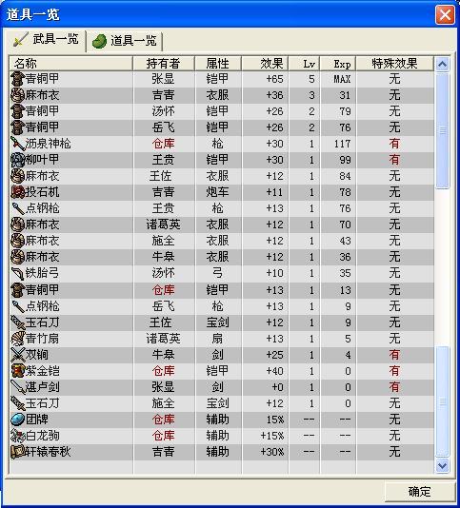This screenshot has height=508, width=460.
Task: Select the 白龙驹 horse icon
Action: coord(18,436)
